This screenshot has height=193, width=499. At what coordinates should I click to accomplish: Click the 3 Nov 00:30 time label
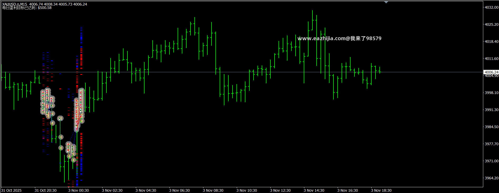point(79,190)
